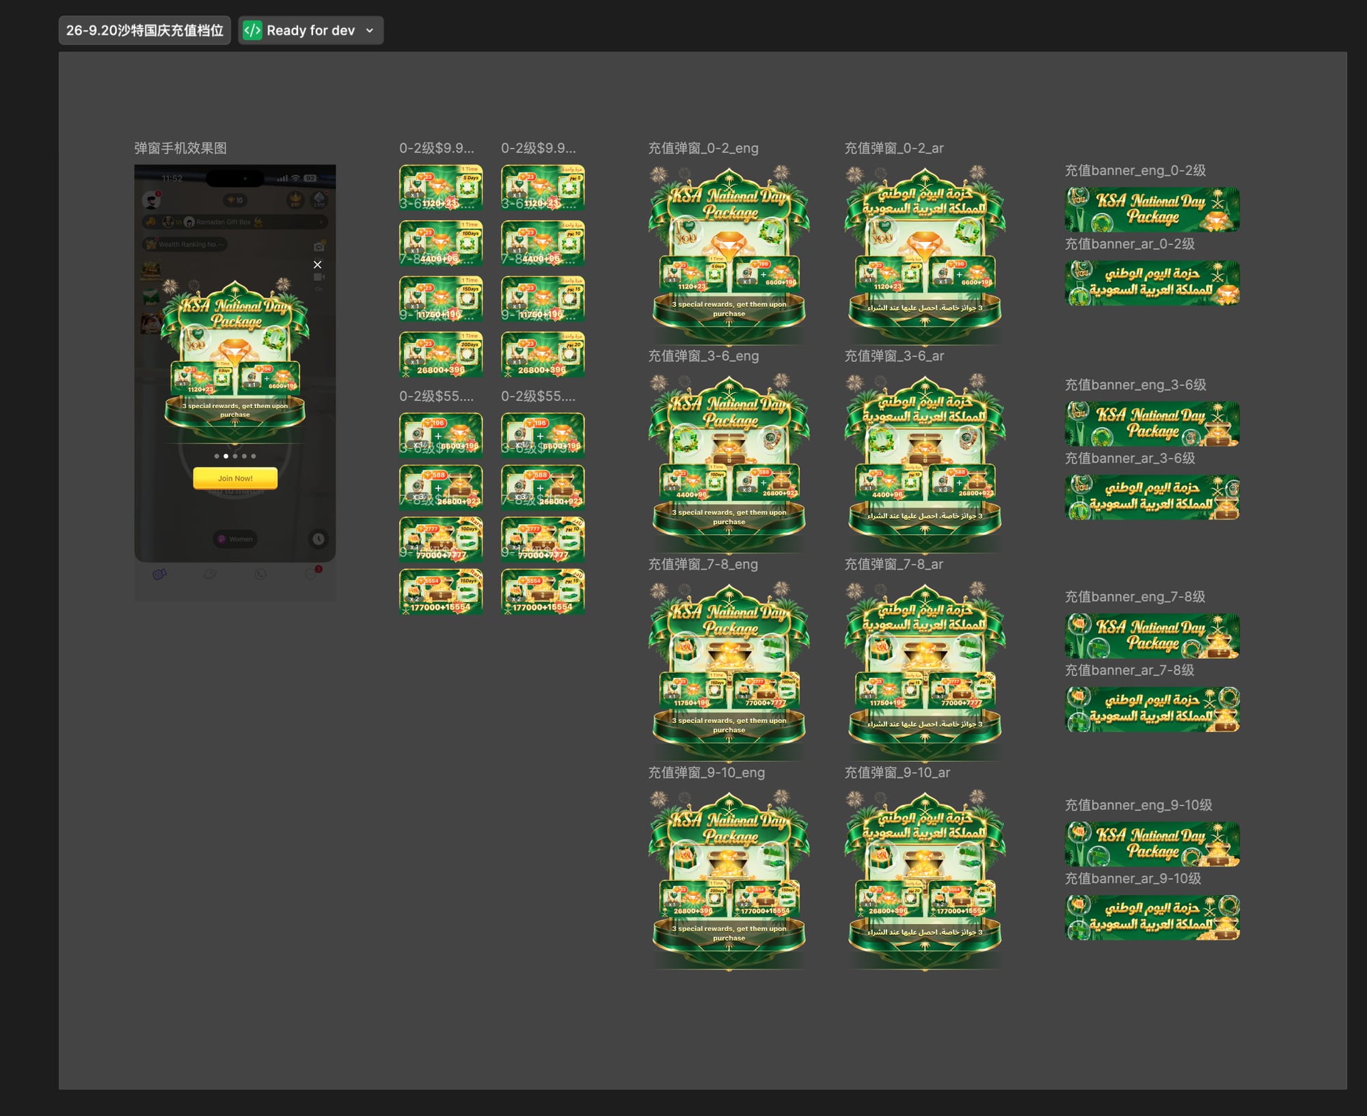Click the popup artwork under 充值弹窗_3-6_ar
Viewport: 1367px width, 1116px height.
point(925,463)
